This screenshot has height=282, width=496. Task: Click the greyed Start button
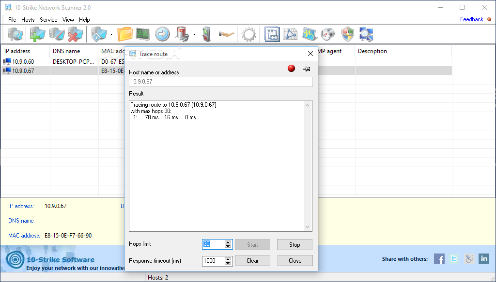(x=252, y=244)
